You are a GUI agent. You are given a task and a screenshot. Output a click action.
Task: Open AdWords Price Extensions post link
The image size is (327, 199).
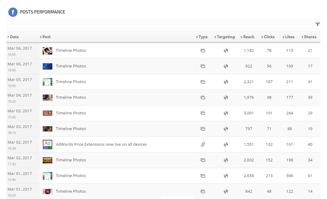pos(101,145)
